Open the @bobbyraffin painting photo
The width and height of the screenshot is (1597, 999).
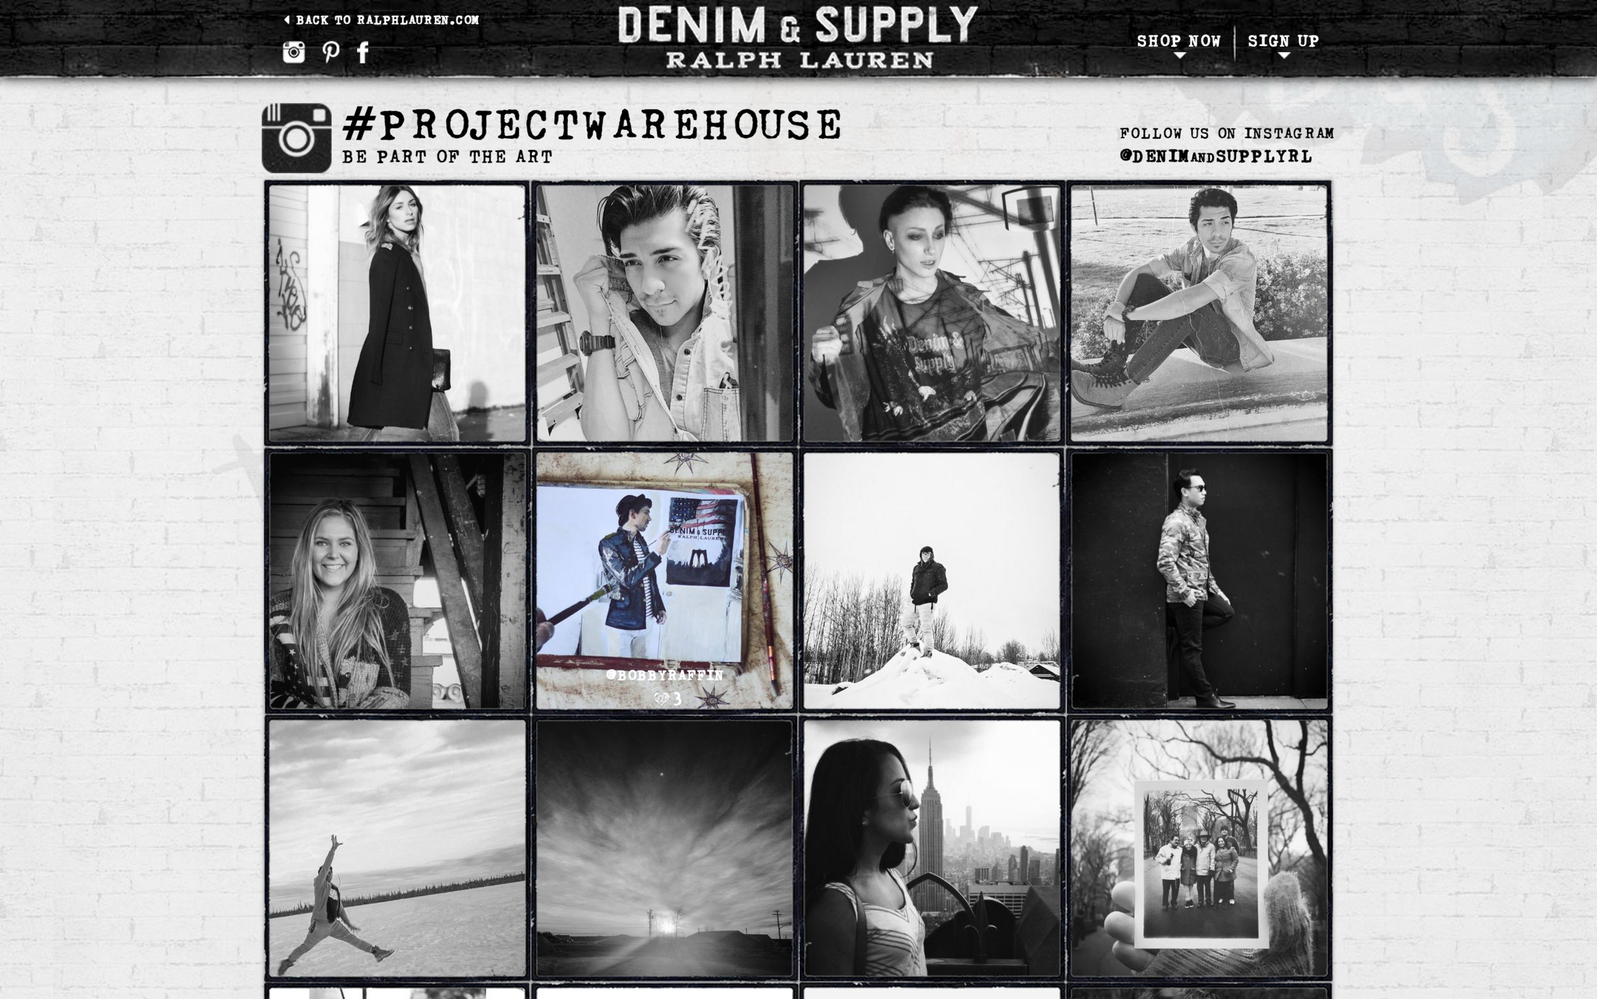pos(665,581)
